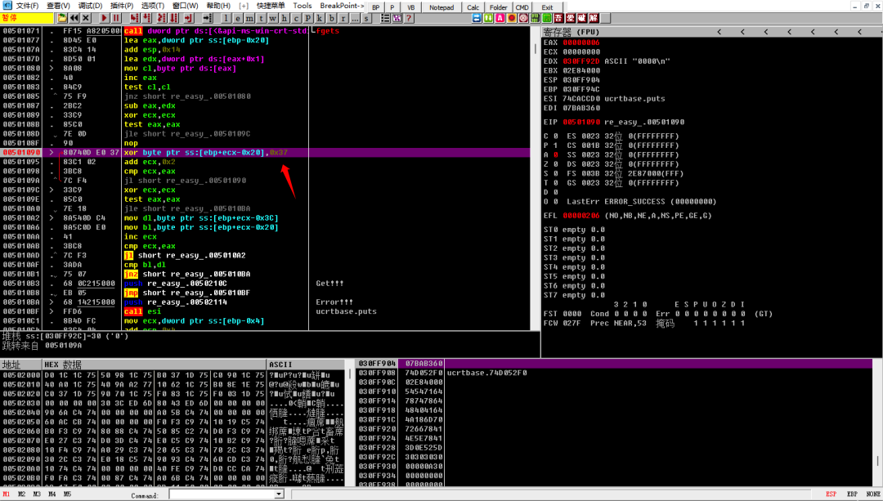The width and height of the screenshot is (883, 501).
Task: Switch stack addressing to NONE
Action: [x=873, y=494]
